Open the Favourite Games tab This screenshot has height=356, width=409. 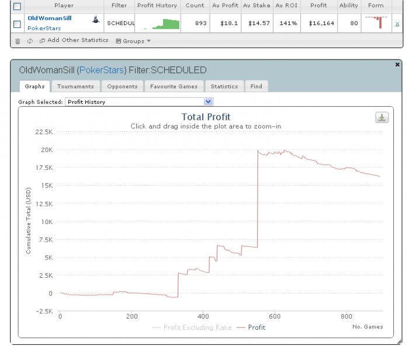click(x=174, y=86)
